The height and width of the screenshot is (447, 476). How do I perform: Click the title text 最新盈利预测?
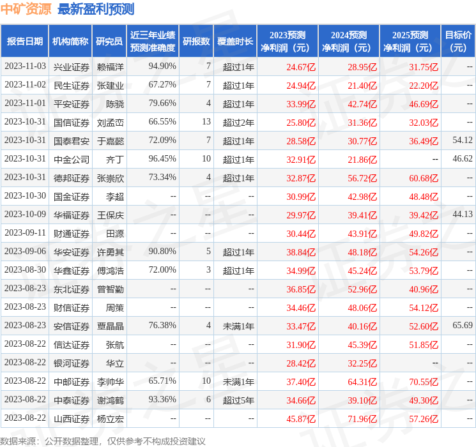(x=96, y=9)
